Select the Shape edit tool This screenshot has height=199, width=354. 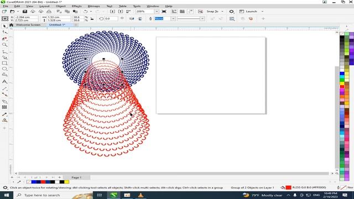click(x=4, y=33)
